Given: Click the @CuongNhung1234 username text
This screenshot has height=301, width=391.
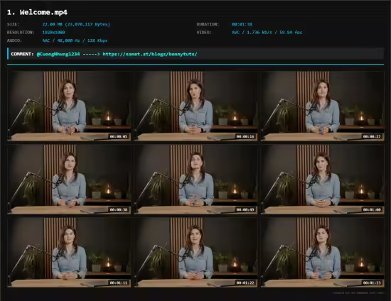Looking at the screenshot, I should click(58, 54).
